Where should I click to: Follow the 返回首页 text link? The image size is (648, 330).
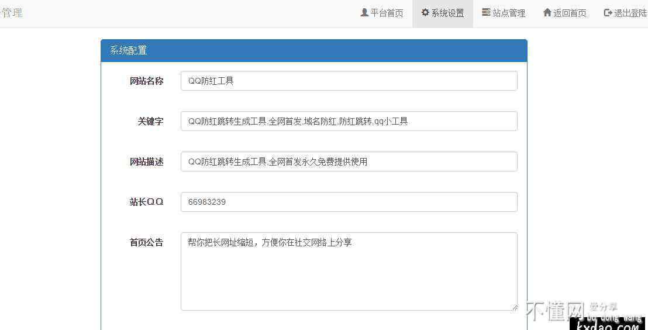tap(570, 13)
